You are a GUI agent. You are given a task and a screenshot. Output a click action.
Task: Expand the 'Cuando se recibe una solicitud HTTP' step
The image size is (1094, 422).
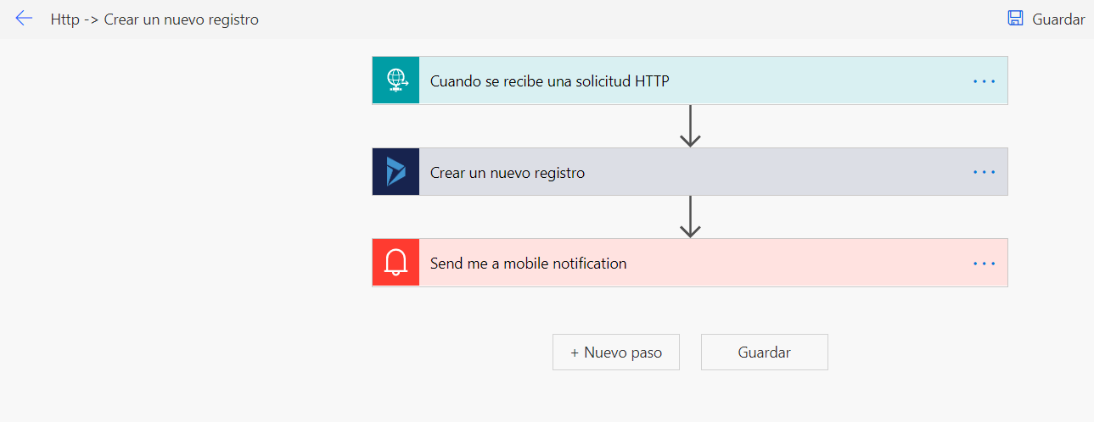tap(549, 81)
